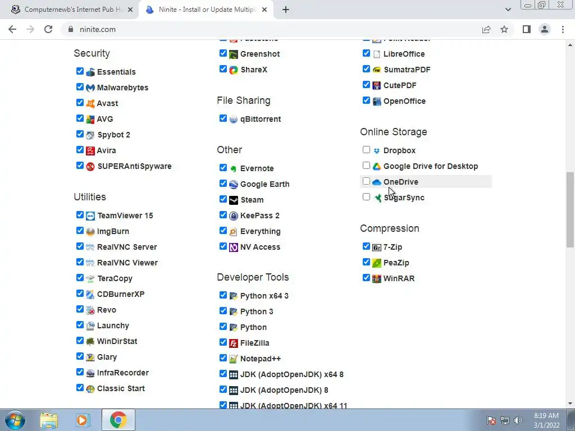The image size is (575, 431).
Task: Select the Ninite browser tab
Action: [207, 10]
